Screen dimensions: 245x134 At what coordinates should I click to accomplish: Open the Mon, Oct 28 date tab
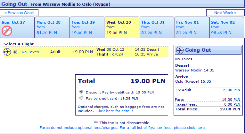[52, 27]
